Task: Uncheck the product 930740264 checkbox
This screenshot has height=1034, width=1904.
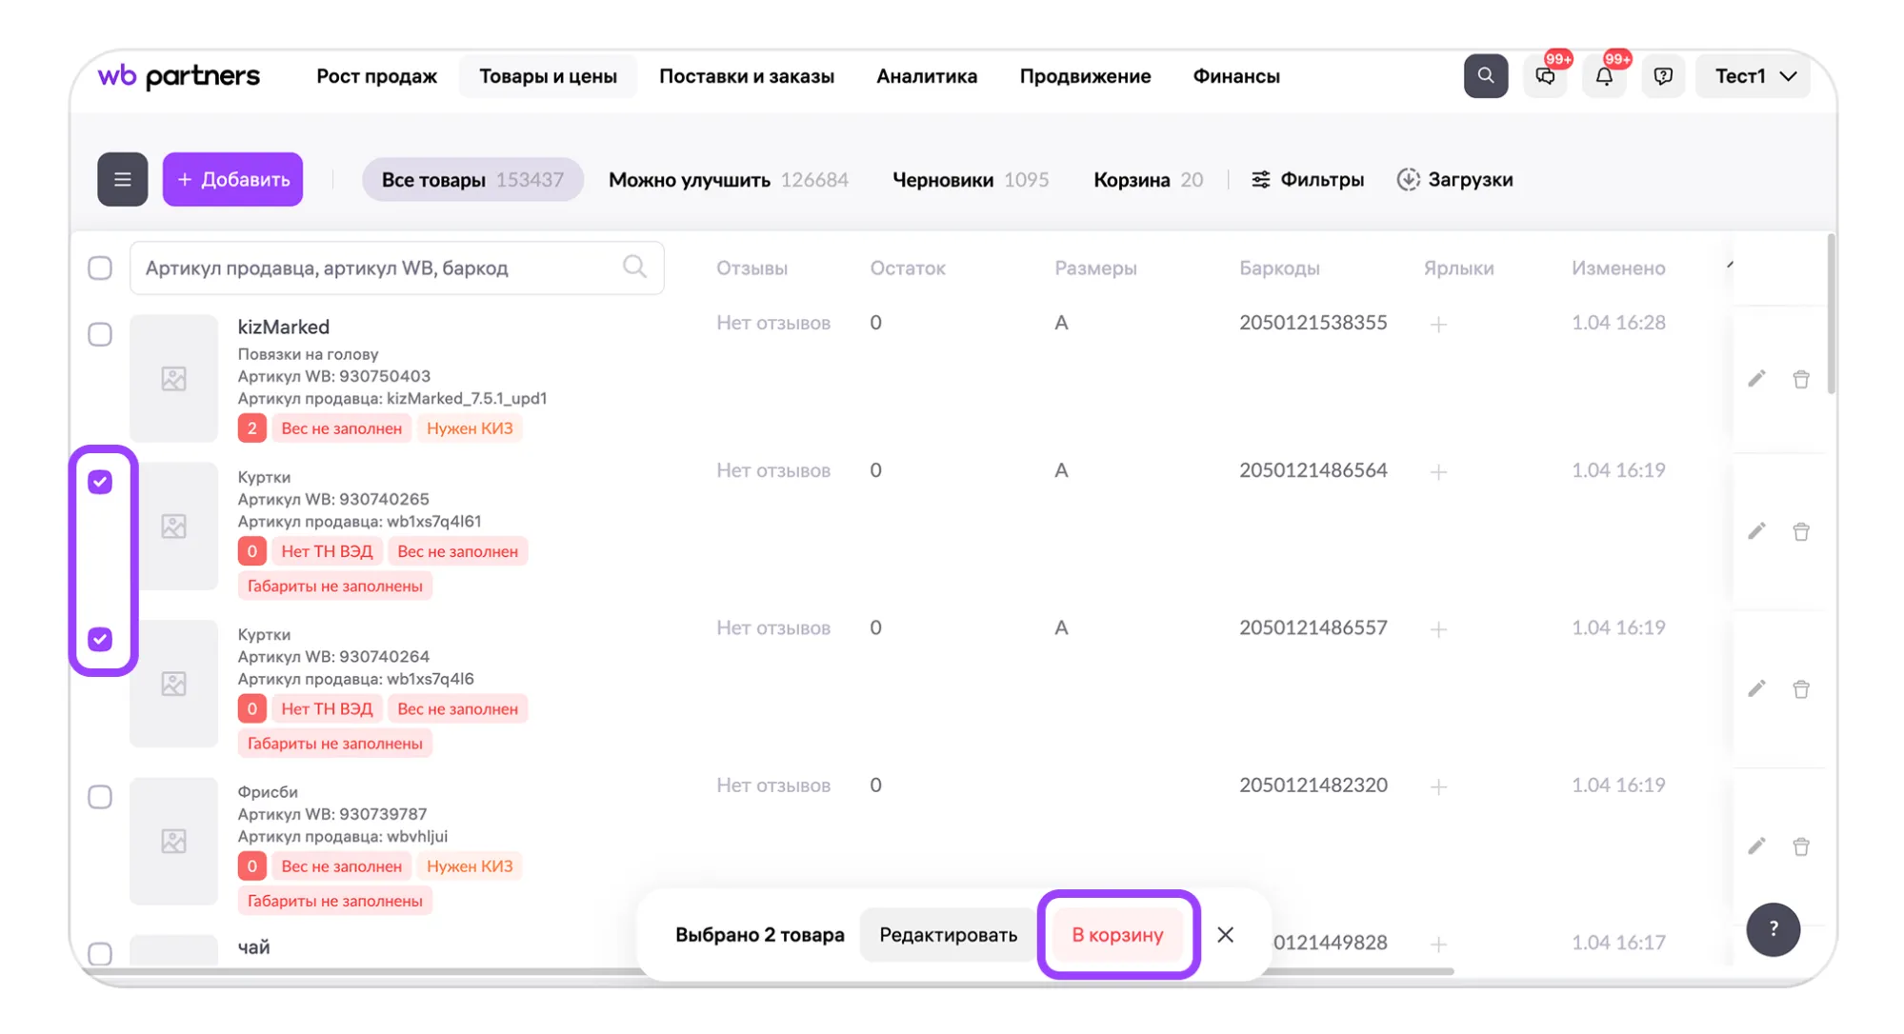Action: (x=100, y=639)
